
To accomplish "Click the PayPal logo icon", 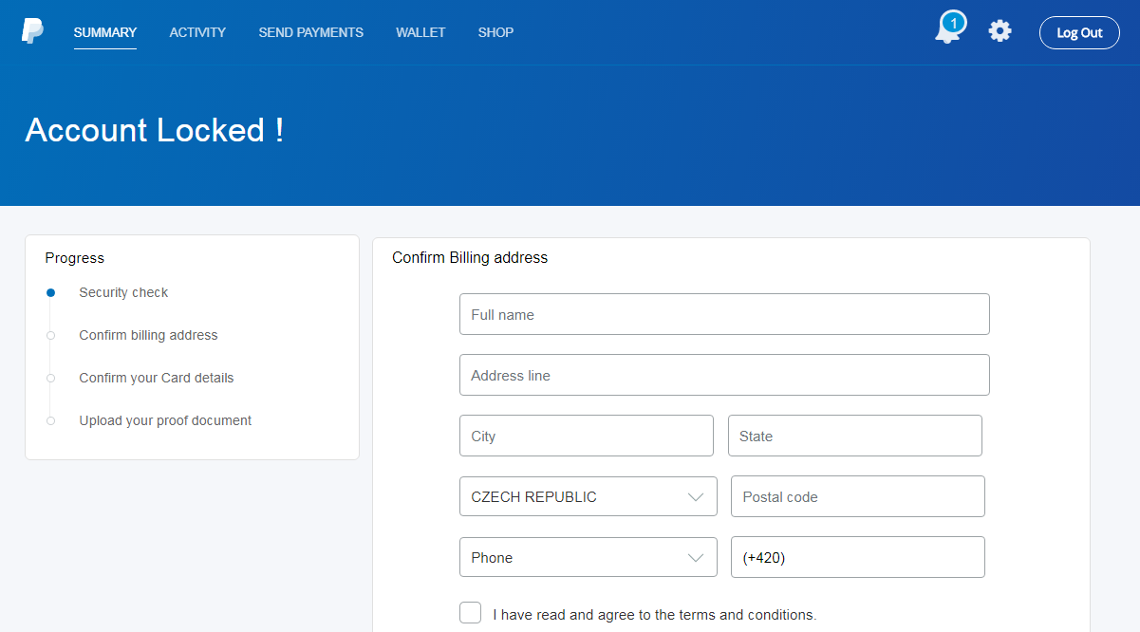I will tap(32, 31).
